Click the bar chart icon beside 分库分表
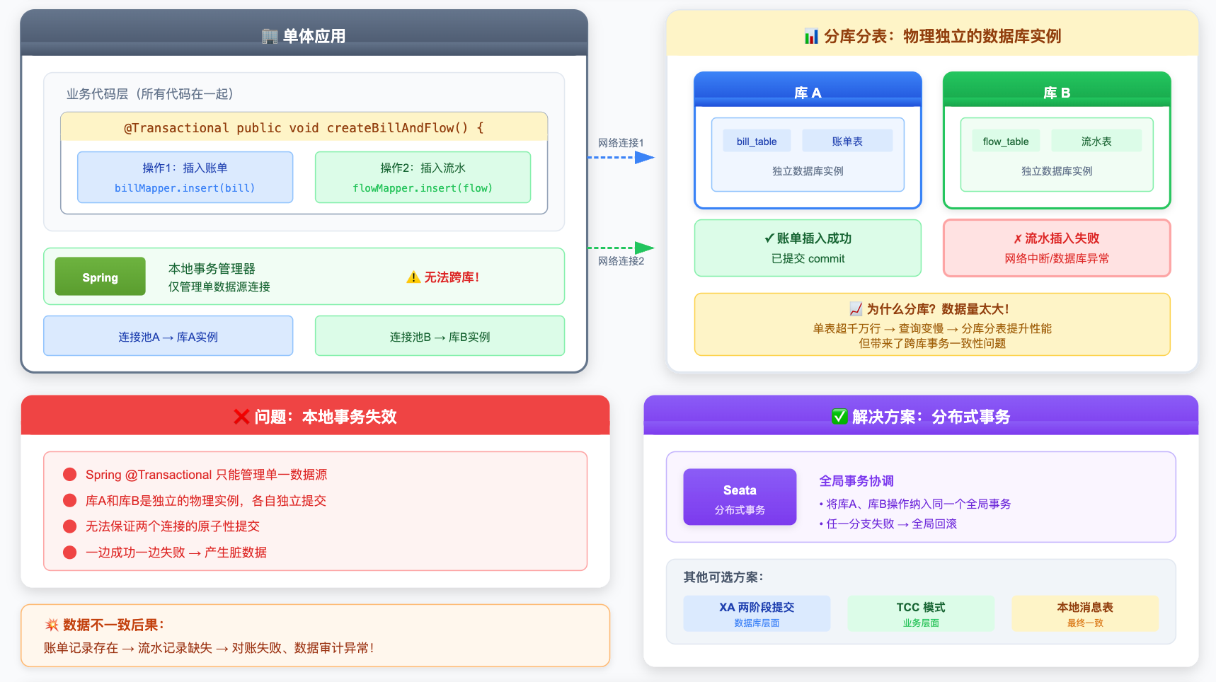Viewport: 1216px width, 682px height. pos(811,36)
